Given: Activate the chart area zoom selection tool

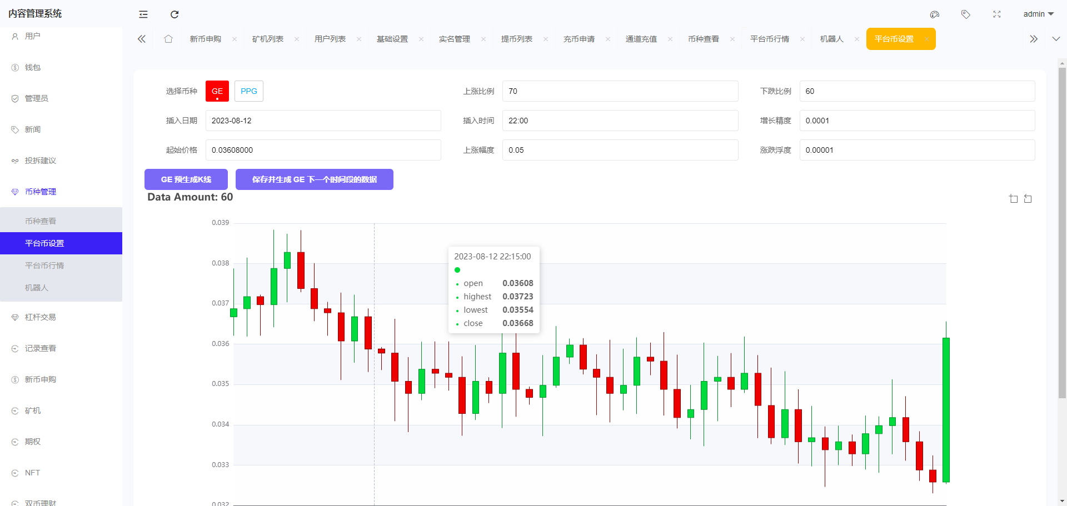Looking at the screenshot, I should pos(1013,198).
